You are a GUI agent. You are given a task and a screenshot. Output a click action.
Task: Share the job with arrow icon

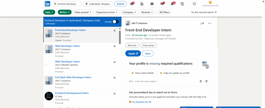pyautogui.click(x=202, y=24)
